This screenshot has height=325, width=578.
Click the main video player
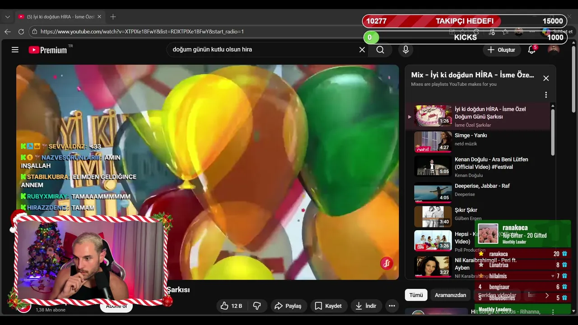point(207,172)
